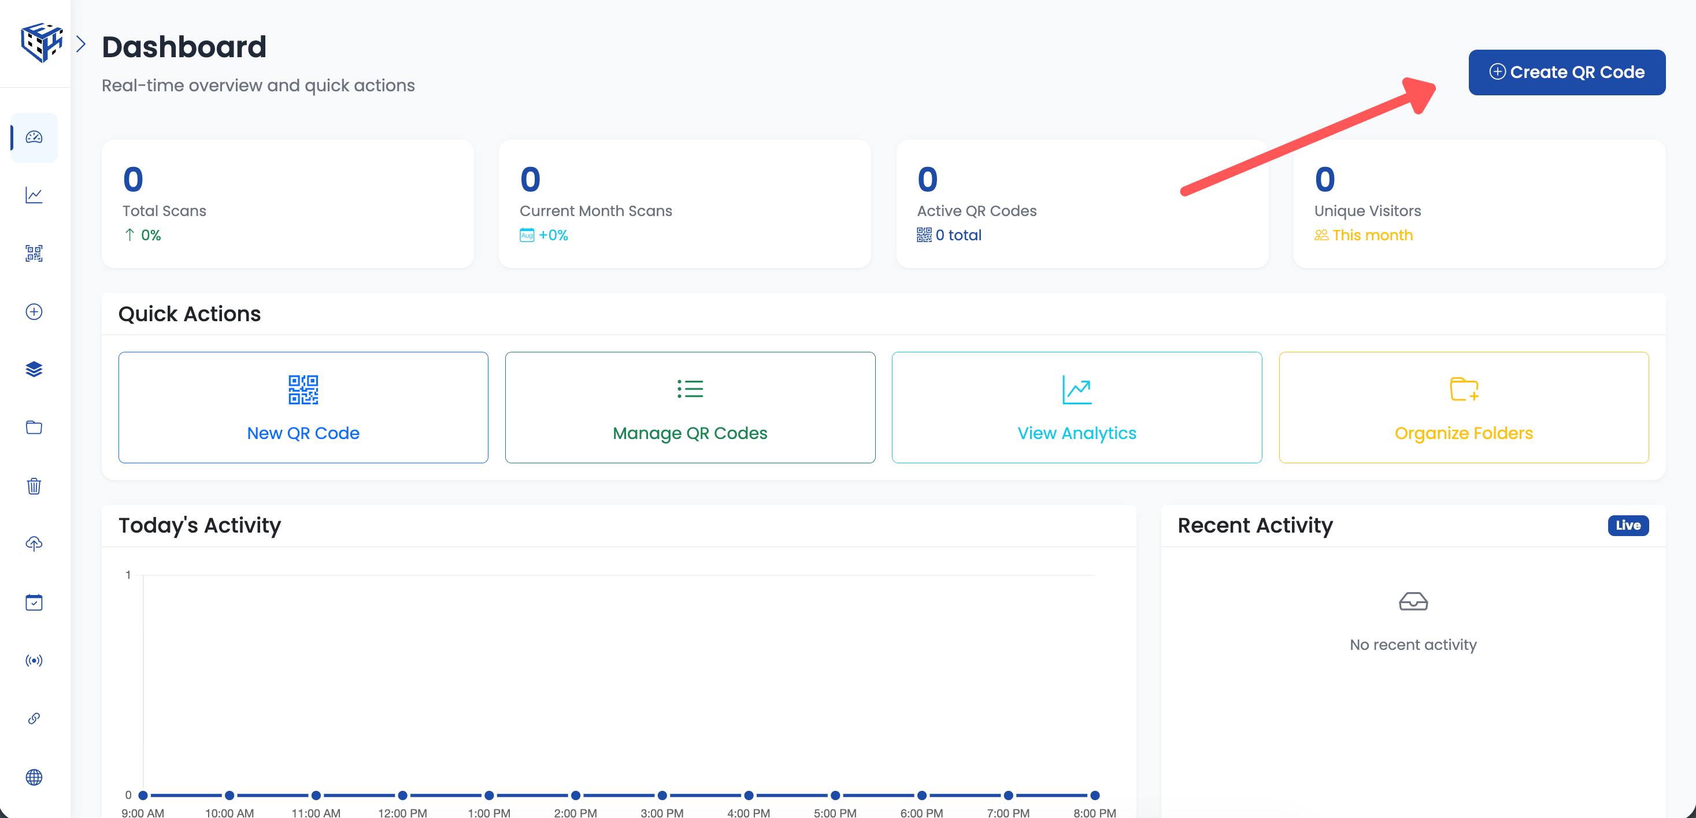The image size is (1696, 818).
Task: Select the calendar check icon in sidebar
Action: click(x=34, y=602)
